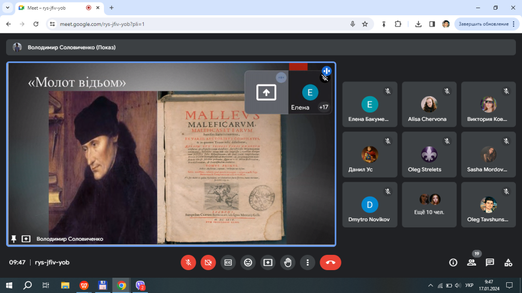This screenshot has width=522, height=293.
Task: Click voice search microphone in address bar
Action: tap(353, 24)
